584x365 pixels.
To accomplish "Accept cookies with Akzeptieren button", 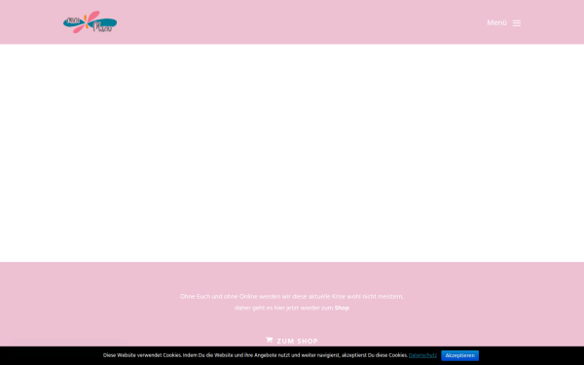I will point(460,355).
